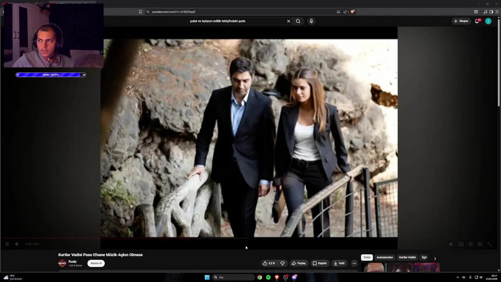Click the Brave Shields lion icon

353,12
